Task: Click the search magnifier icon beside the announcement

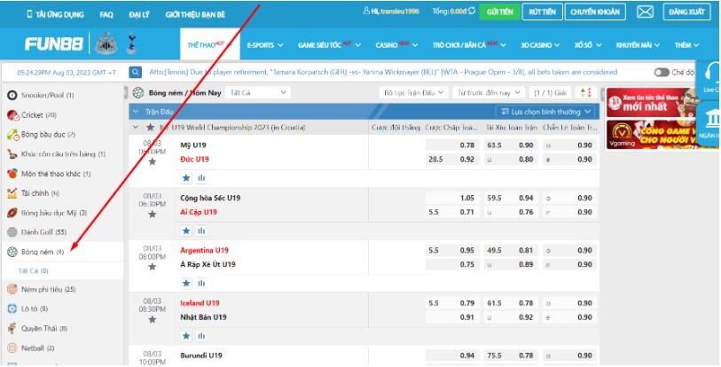Action: pos(136,72)
